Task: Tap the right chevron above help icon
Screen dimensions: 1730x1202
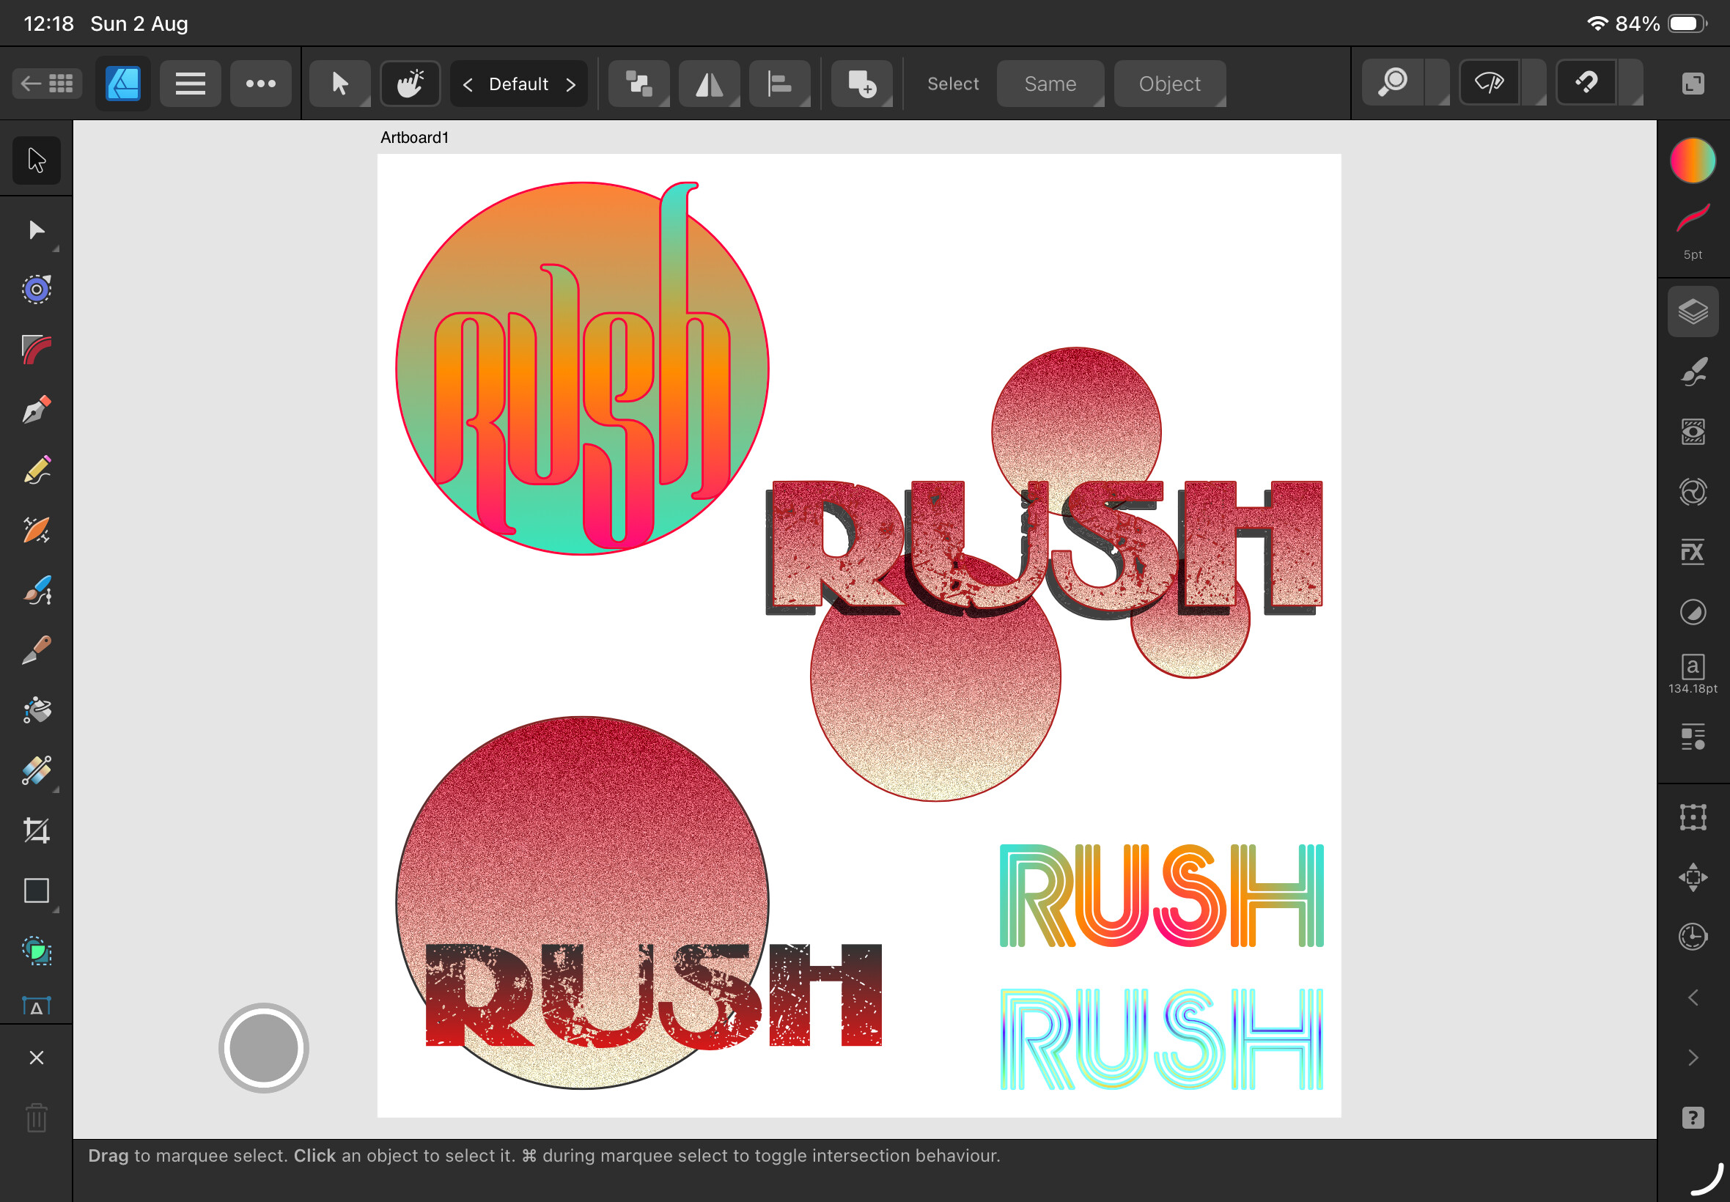Action: pyautogui.click(x=1693, y=1058)
